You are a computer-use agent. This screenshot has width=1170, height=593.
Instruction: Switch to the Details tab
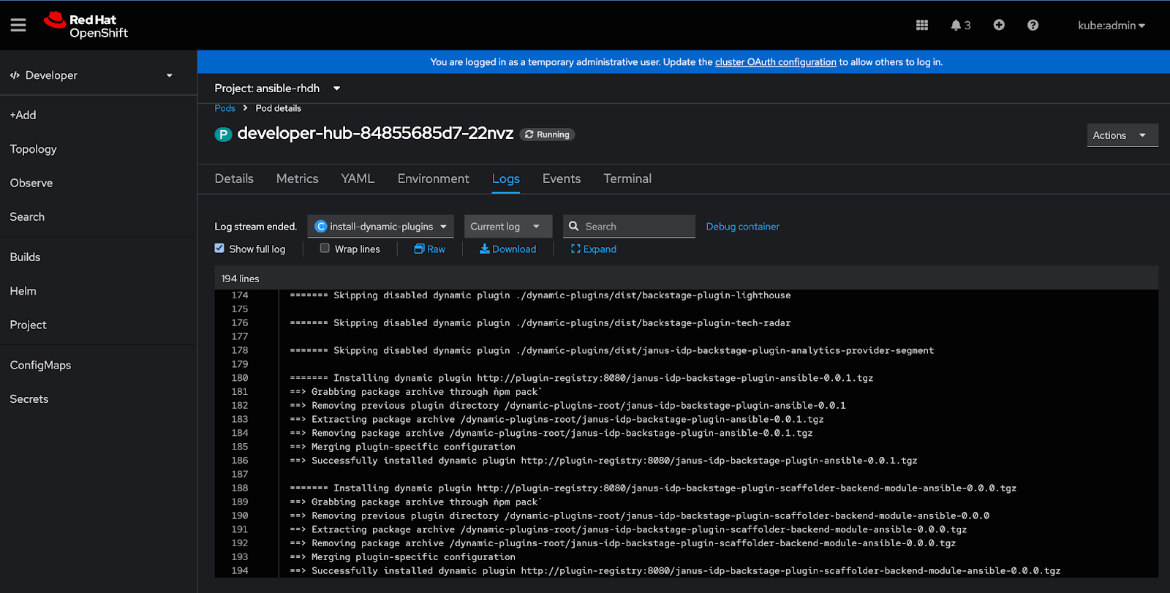pos(234,179)
